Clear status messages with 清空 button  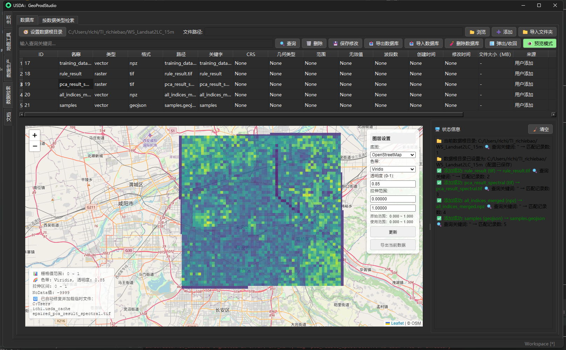click(x=540, y=129)
